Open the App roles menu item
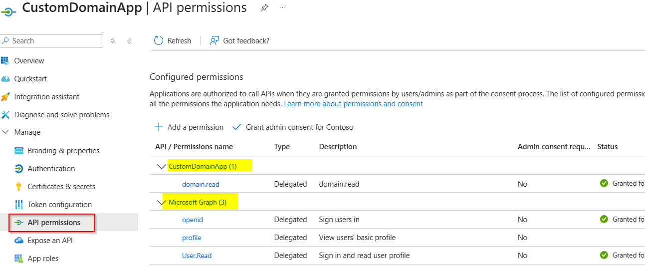Image resolution: width=645 pixels, height=271 pixels. [43, 259]
